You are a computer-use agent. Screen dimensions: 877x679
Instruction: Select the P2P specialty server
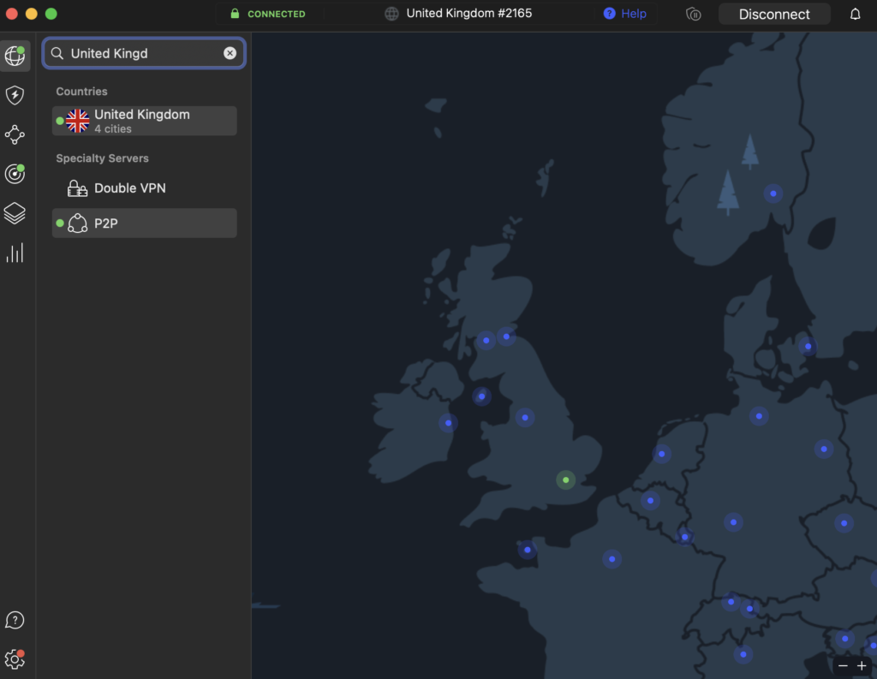tap(144, 223)
